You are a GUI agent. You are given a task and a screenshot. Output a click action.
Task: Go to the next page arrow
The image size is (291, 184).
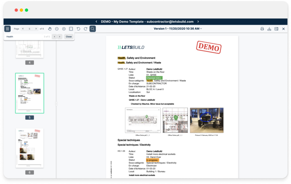[36, 29]
